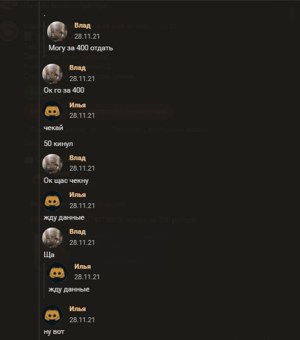Click the Влад name above 'Ща'
The height and width of the screenshot is (340, 300).
(x=77, y=231)
